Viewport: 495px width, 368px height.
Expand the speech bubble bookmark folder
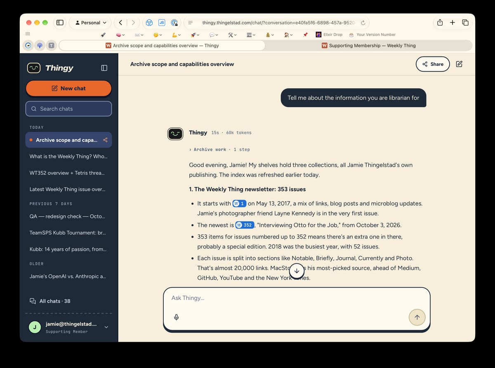214,35
